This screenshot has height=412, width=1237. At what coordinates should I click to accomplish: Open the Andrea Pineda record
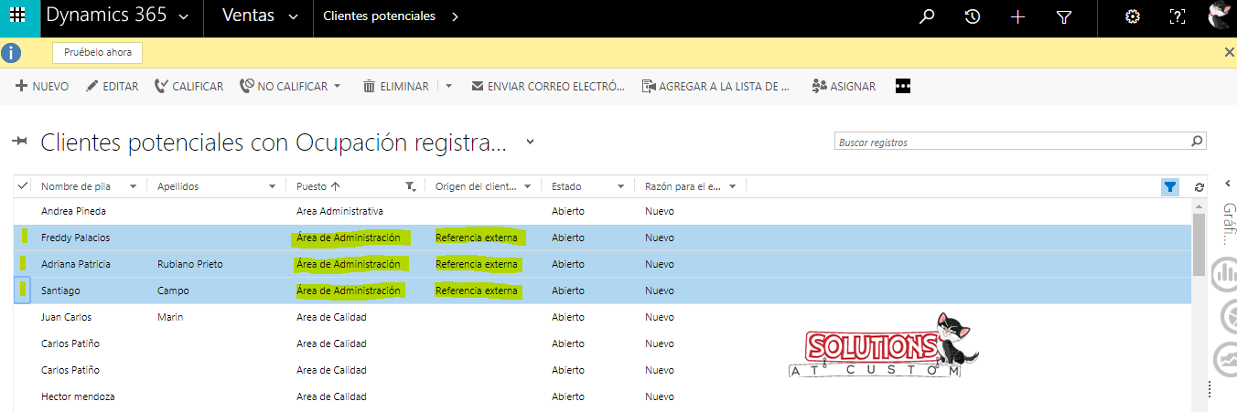coord(75,211)
